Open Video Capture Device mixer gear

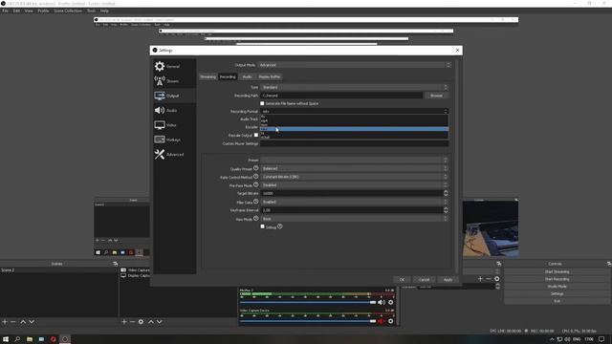point(391,321)
